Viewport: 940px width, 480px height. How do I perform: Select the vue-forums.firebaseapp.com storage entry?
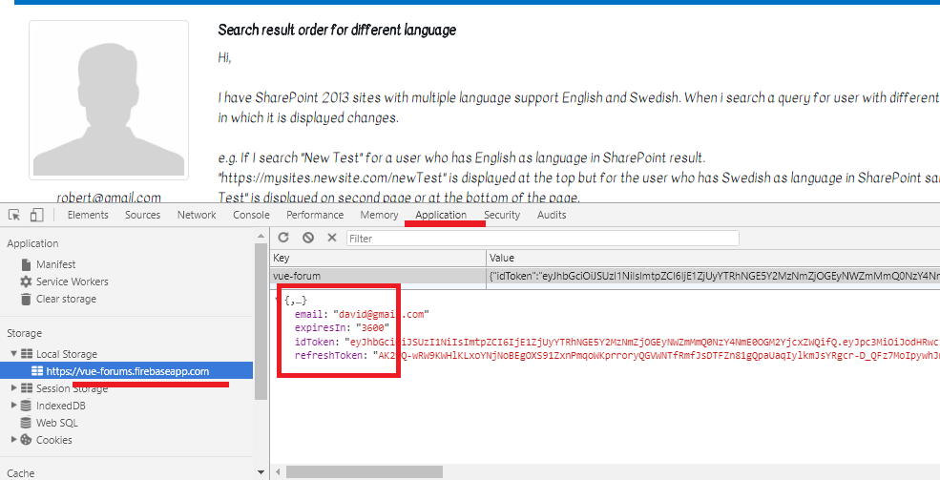[x=128, y=371]
